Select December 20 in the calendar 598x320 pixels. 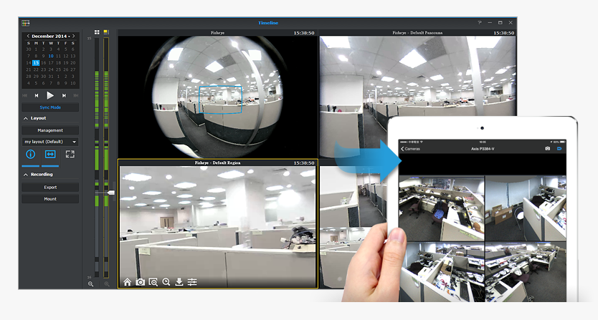tap(73, 63)
